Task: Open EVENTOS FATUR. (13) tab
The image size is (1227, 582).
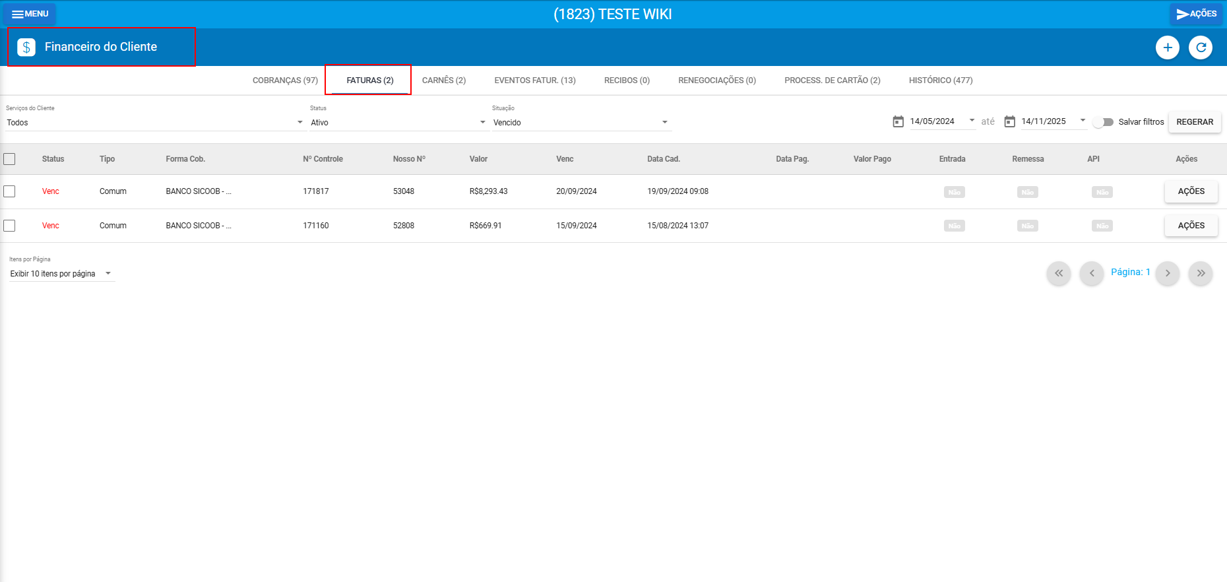Action: tap(535, 81)
